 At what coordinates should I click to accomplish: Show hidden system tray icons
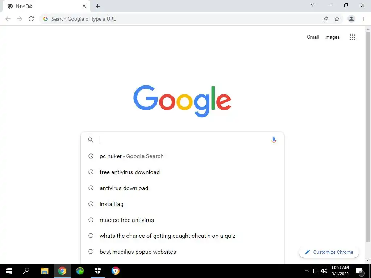307,271
